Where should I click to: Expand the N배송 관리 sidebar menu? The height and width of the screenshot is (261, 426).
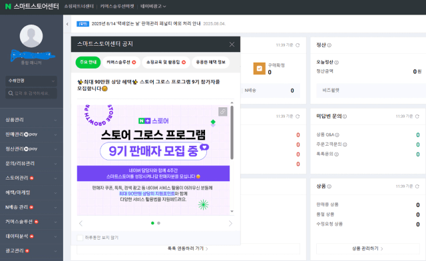click(31, 207)
